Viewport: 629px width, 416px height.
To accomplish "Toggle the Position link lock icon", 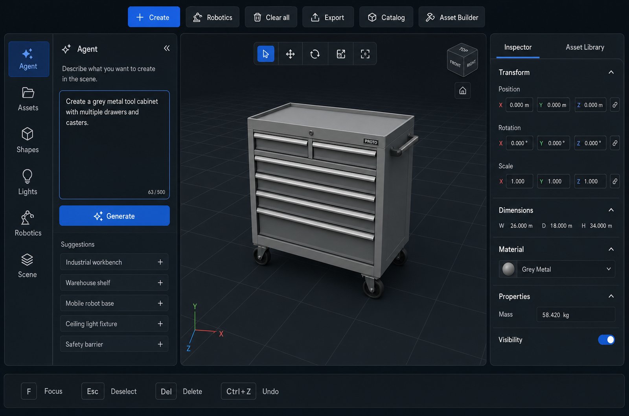I will pyautogui.click(x=615, y=105).
